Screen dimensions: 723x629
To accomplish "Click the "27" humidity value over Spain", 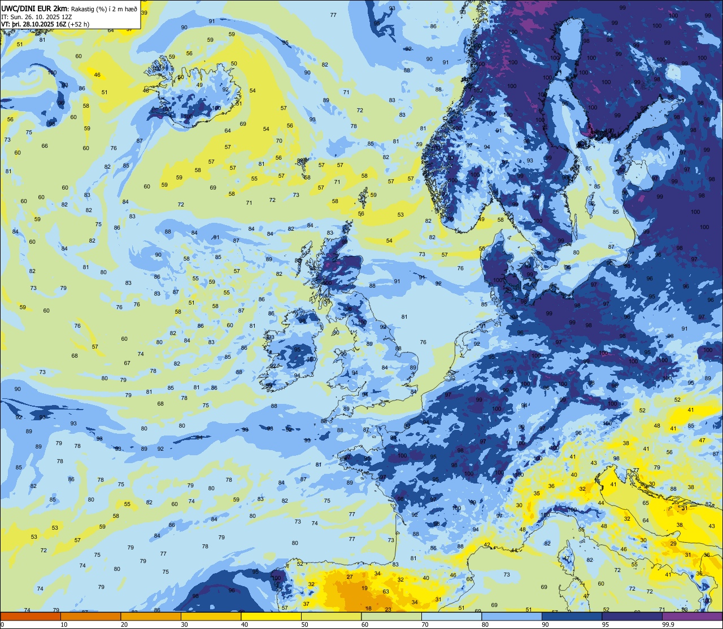I will coord(350,577).
